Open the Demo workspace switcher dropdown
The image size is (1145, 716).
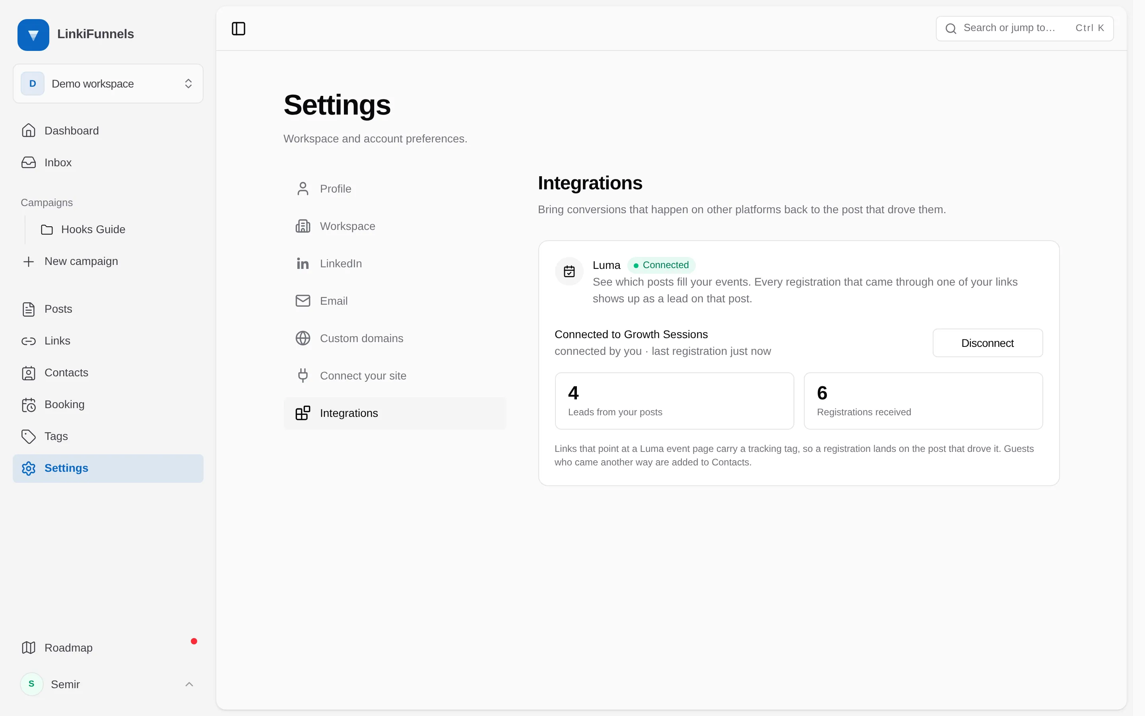coord(108,84)
